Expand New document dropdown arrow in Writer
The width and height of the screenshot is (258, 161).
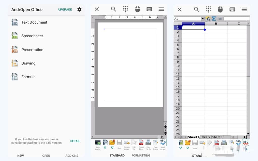(105, 148)
